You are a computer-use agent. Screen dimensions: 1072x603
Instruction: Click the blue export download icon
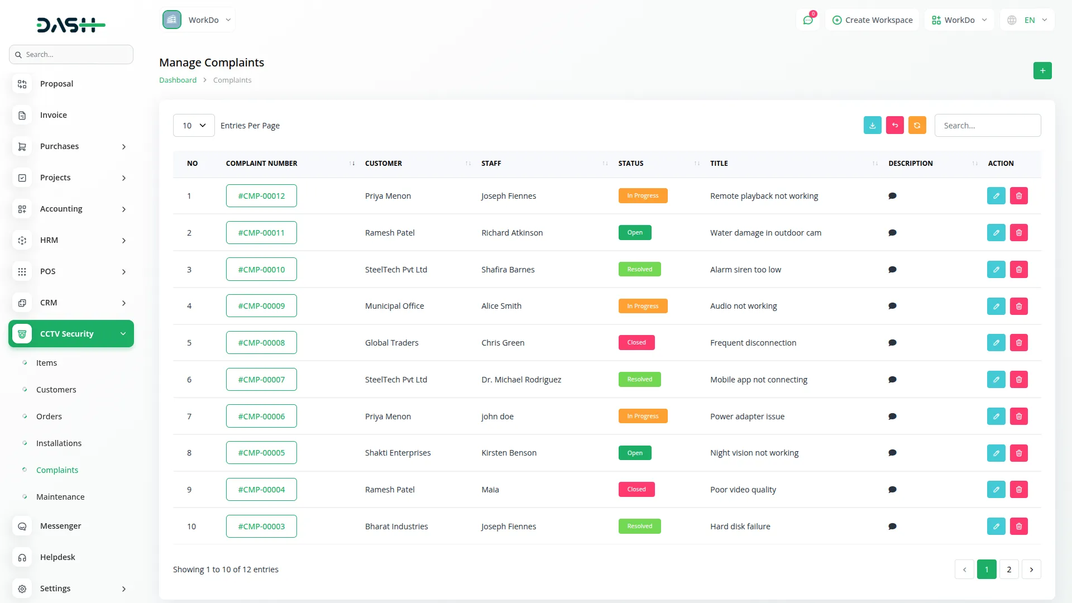point(872,125)
